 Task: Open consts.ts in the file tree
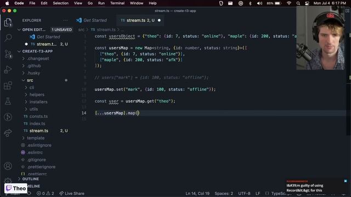38,117
